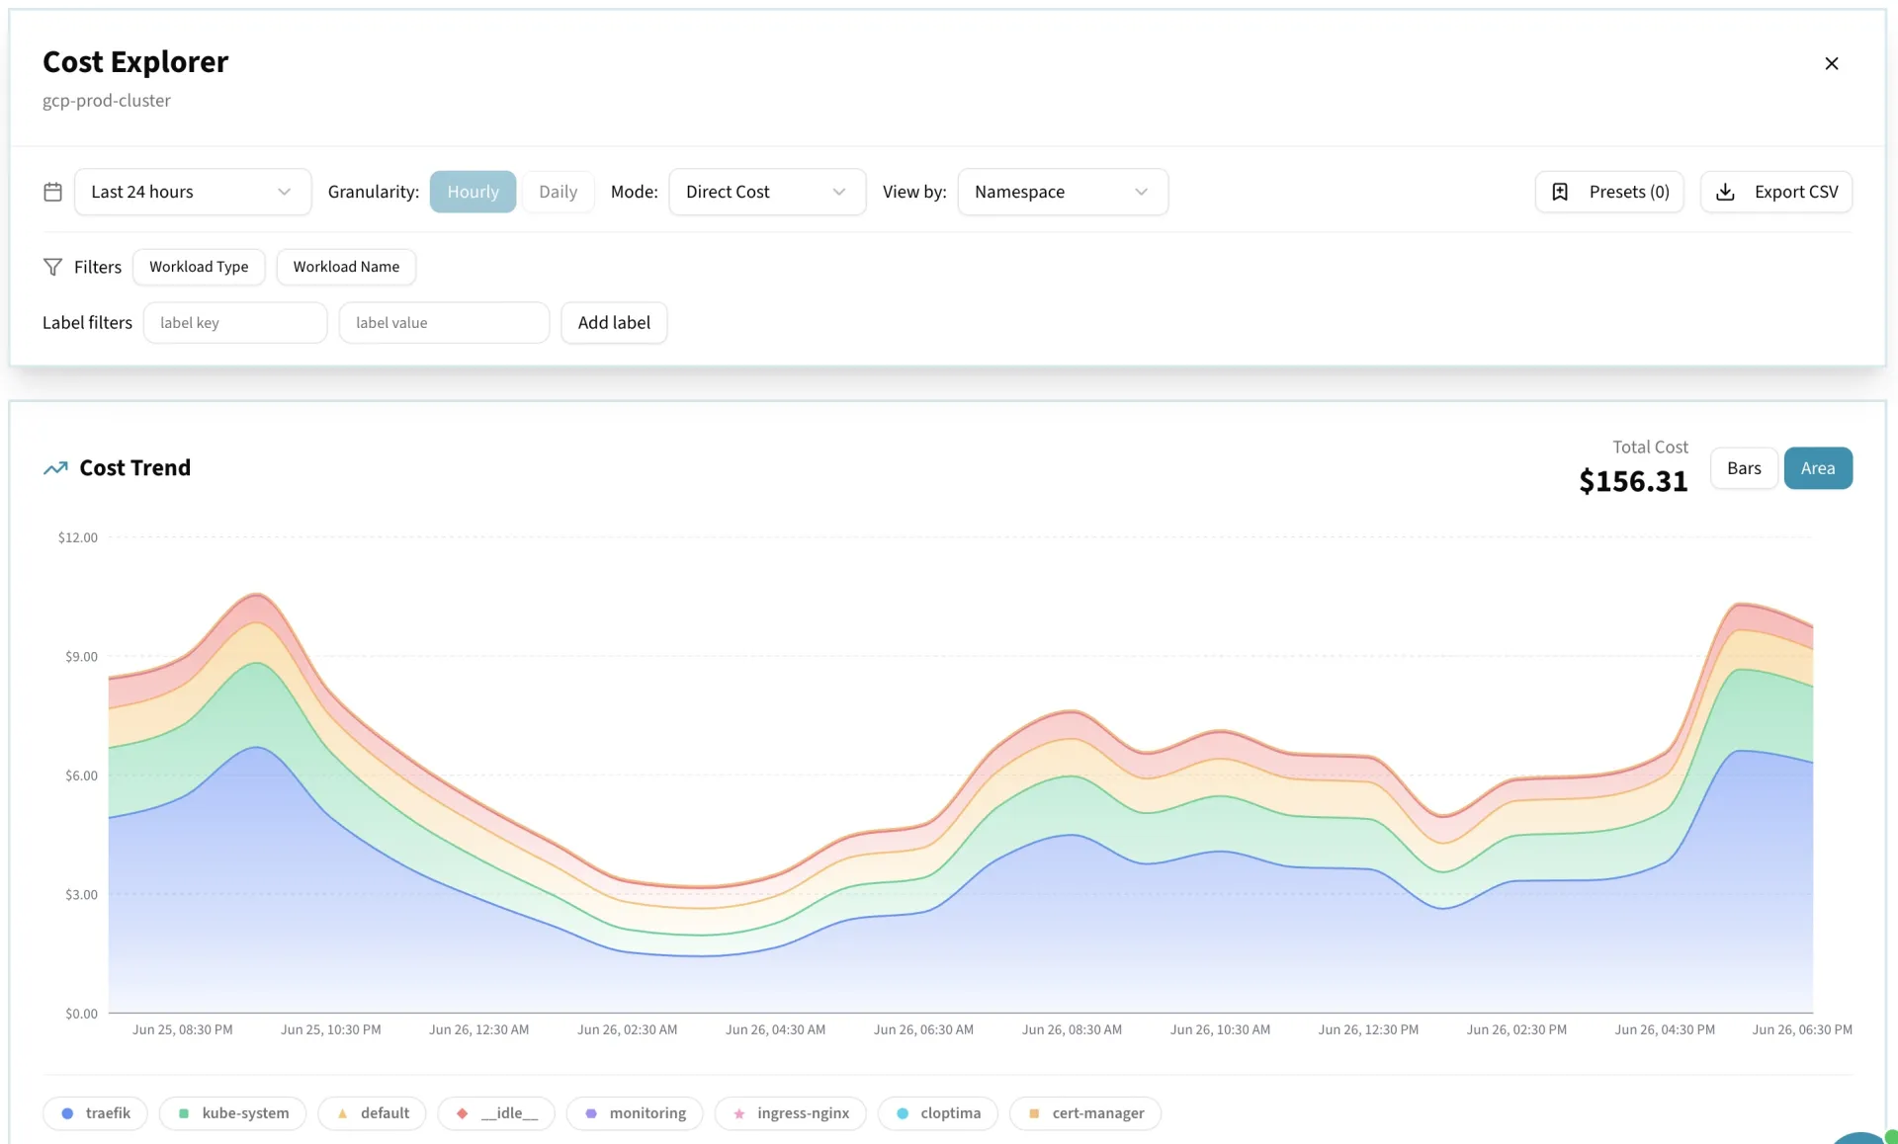This screenshot has width=1898, height=1144.
Task: Open the Namespace view-by dropdown
Action: (x=1063, y=192)
